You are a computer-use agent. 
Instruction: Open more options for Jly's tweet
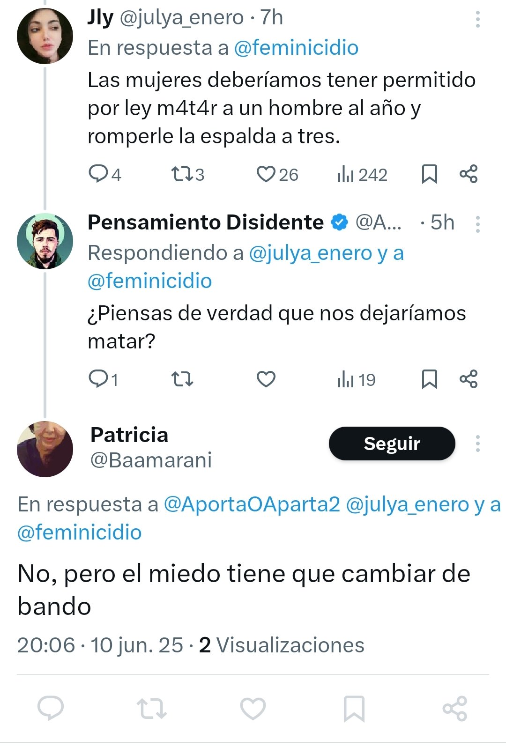coord(477,19)
